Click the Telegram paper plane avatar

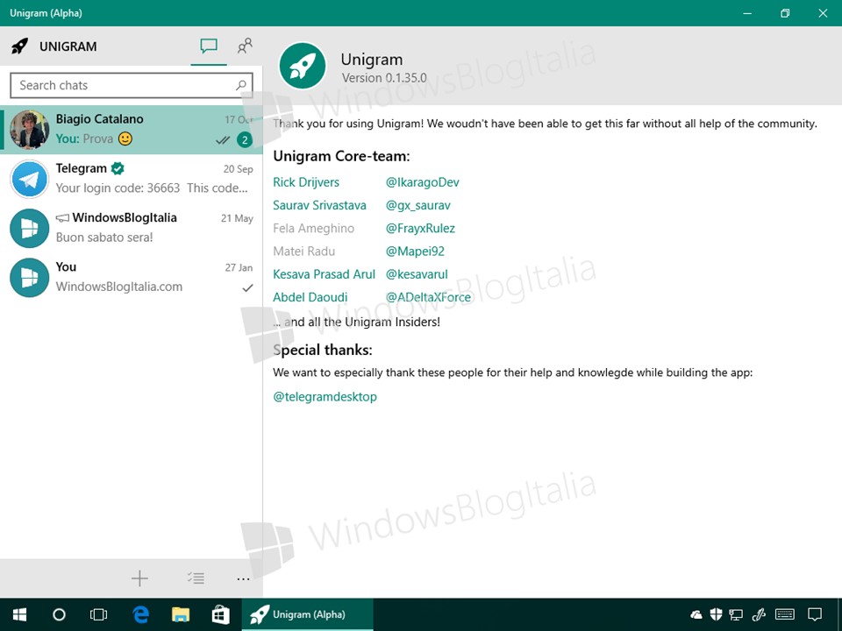(29, 179)
